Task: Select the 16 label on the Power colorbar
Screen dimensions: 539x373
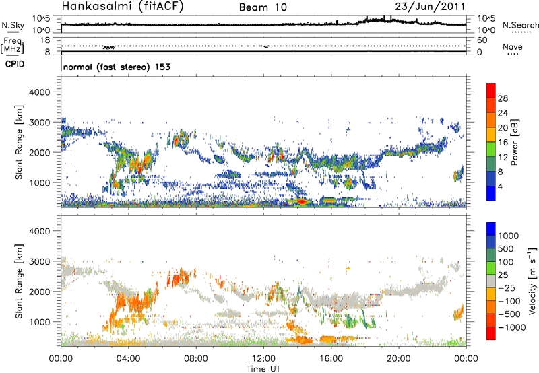Action: point(503,143)
